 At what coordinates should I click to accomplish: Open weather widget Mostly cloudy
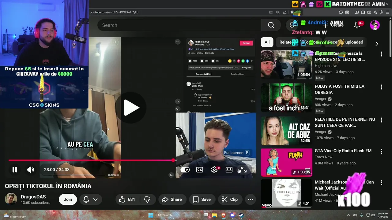click(15, 215)
